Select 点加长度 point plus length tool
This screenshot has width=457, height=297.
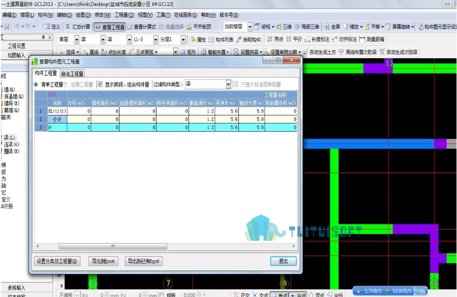[x=114, y=52]
